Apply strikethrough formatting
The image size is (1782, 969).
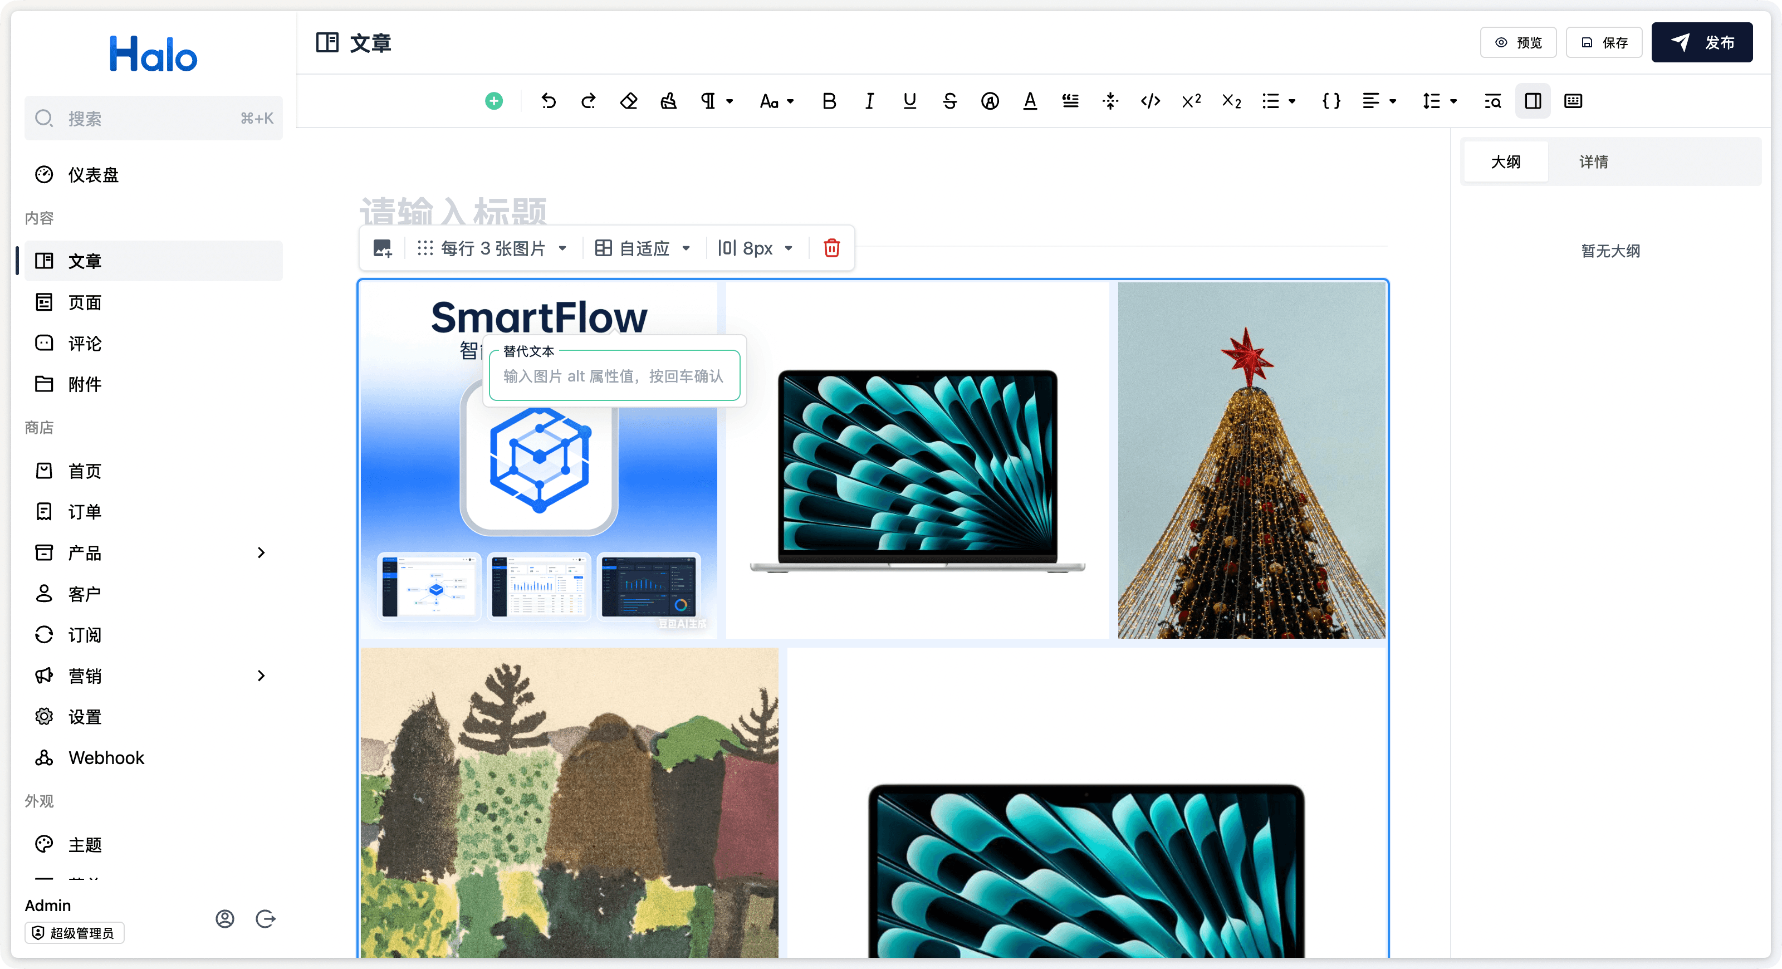[x=950, y=101]
